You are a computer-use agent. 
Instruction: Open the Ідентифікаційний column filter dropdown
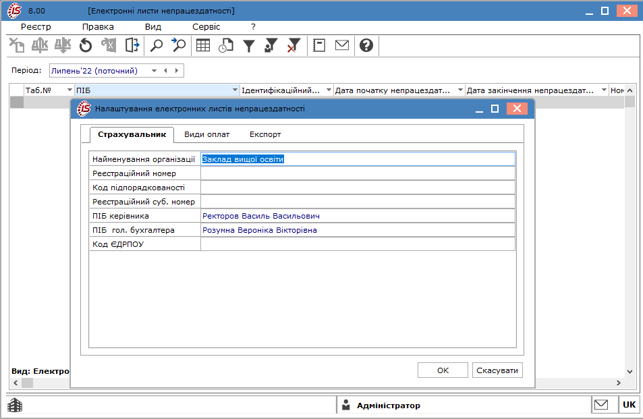329,90
